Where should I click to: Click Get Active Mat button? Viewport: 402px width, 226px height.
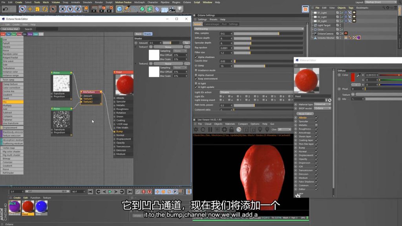(10, 29)
